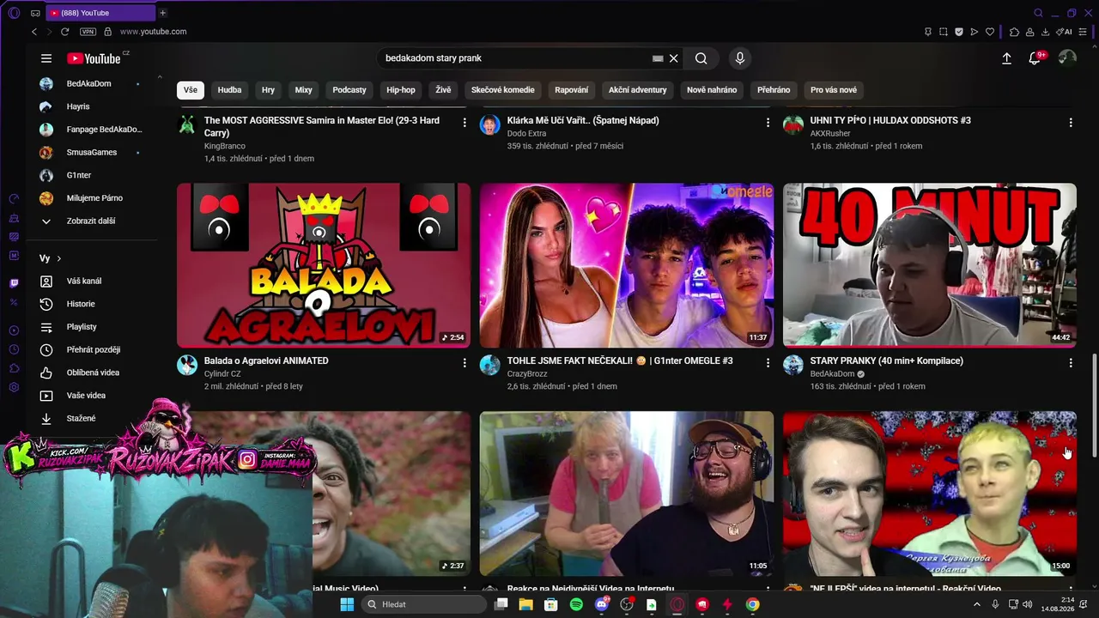Open Google Chrome from the taskbar
The image size is (1099, 618).
(x=753, y=604)
